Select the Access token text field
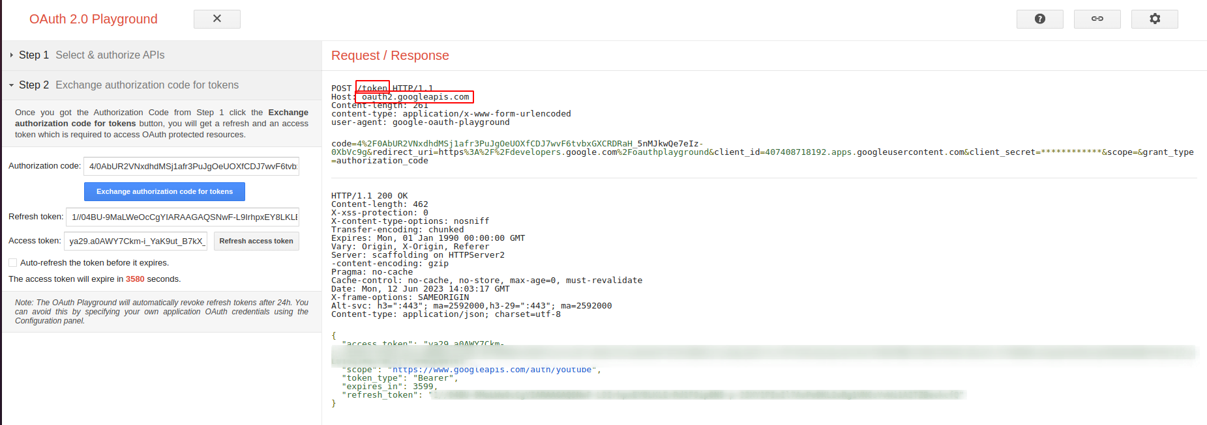This screenshot has width=1207, height=425. pos(136,241)
